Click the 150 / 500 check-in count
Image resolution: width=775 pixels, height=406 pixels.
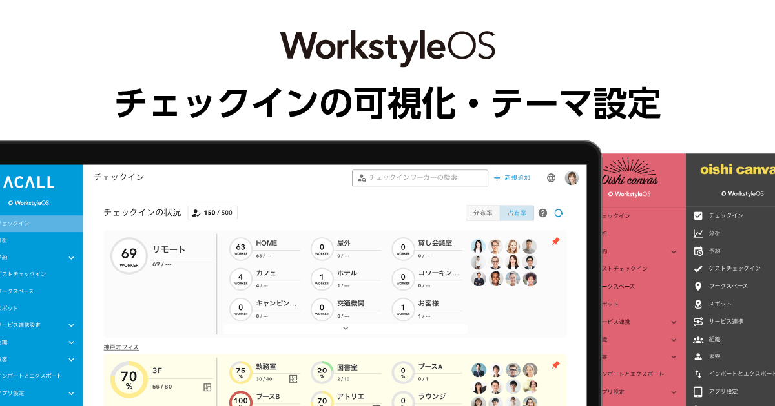[x=218, y=213]
